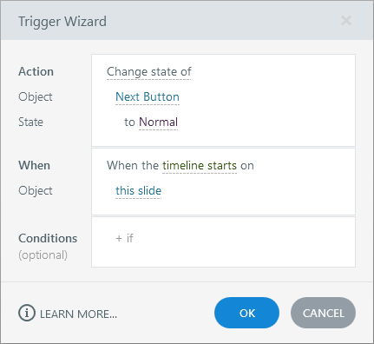
Task: Close the Trigger Wizard with X
Action: pyautogui.click(x=346, y=21)
